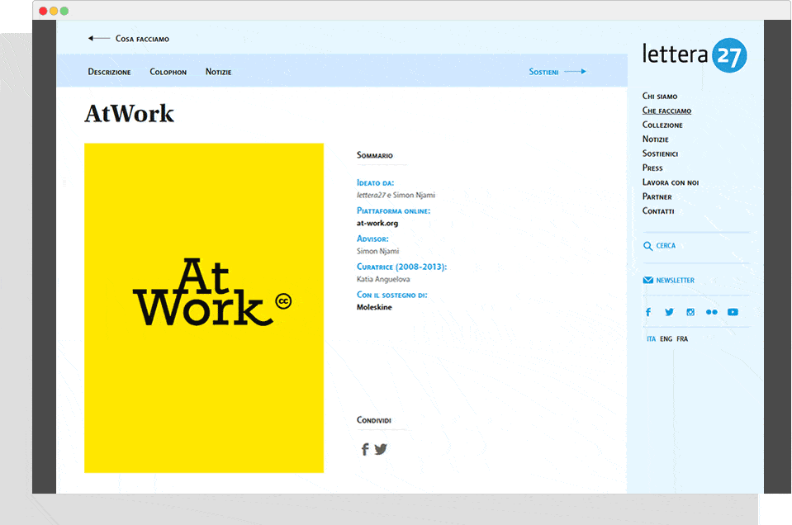Click the Cerca search link
The height and width of the screenshot is (525, 792).
coord(666,246)
